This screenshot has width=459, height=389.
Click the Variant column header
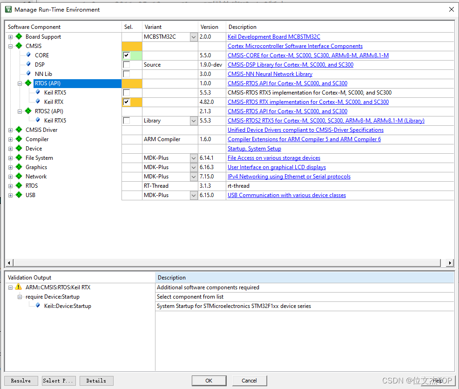(170, 27)
